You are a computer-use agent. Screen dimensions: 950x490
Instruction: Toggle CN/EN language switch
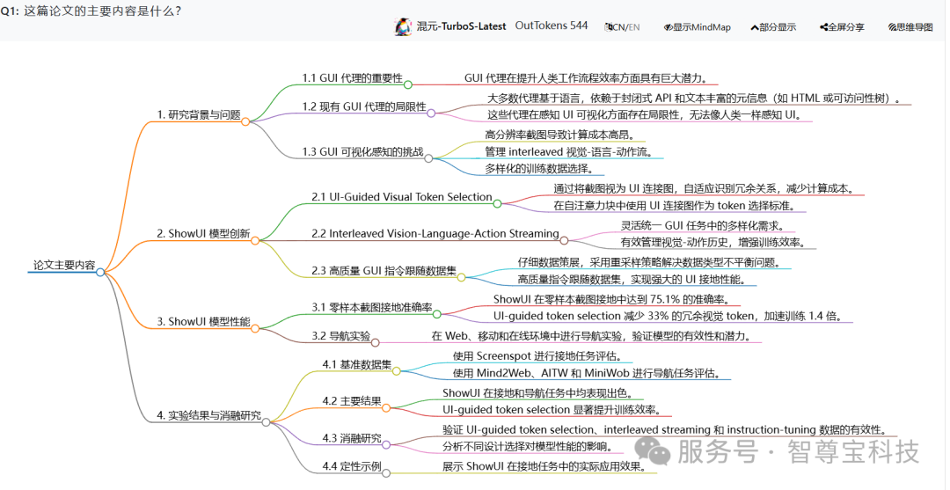pyautogui.click(x=622, y=26)
